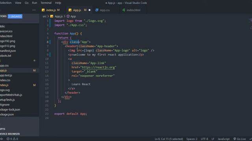Image resolution: width=252 pixels, height=141 pixels.
Task: Change the UTF-8 file encoding
Action: click(204, 139)
